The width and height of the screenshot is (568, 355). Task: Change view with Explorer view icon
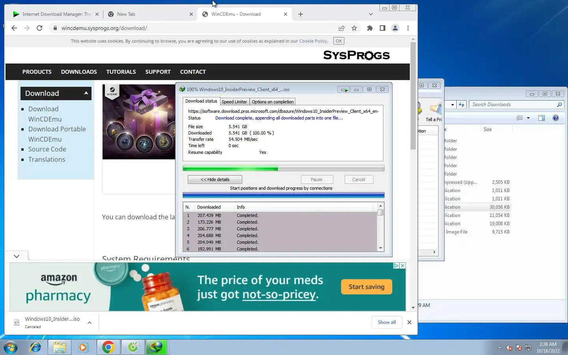(520, 118)
